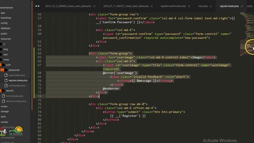
Task: Open the User.php tab
Action: (x=203, y=6)
